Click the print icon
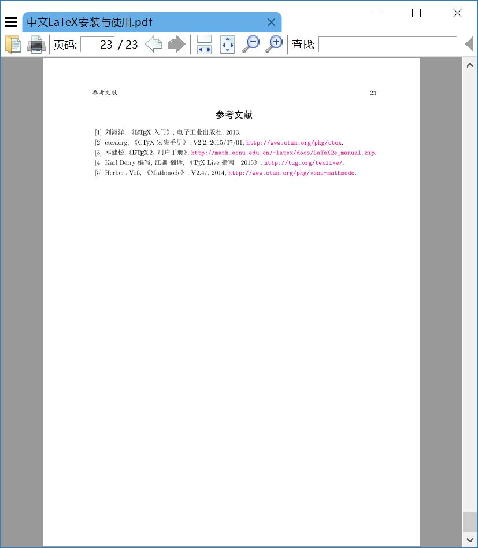The width and height of the screenshot is (478, 548). click(36, 45)
